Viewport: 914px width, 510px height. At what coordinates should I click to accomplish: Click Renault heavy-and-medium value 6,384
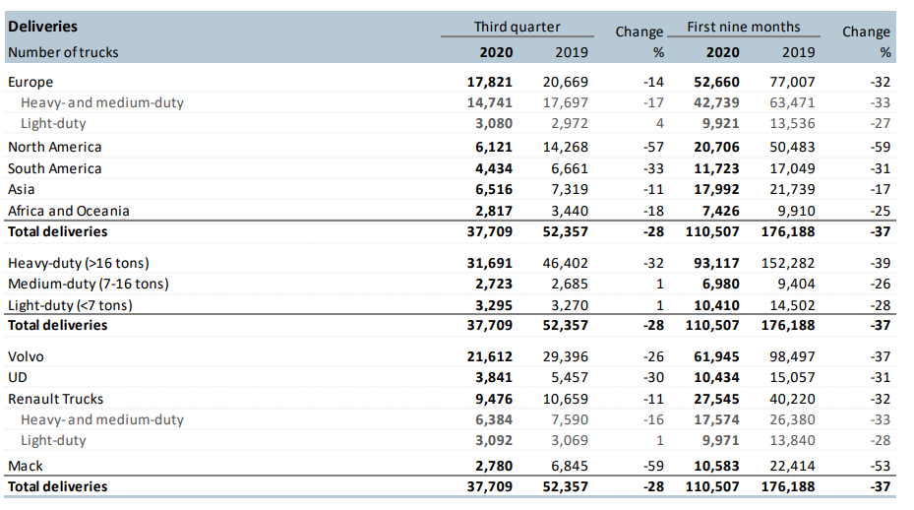494,420
